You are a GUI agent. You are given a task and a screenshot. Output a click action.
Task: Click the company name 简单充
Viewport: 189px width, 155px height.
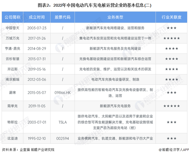[12, 106]
